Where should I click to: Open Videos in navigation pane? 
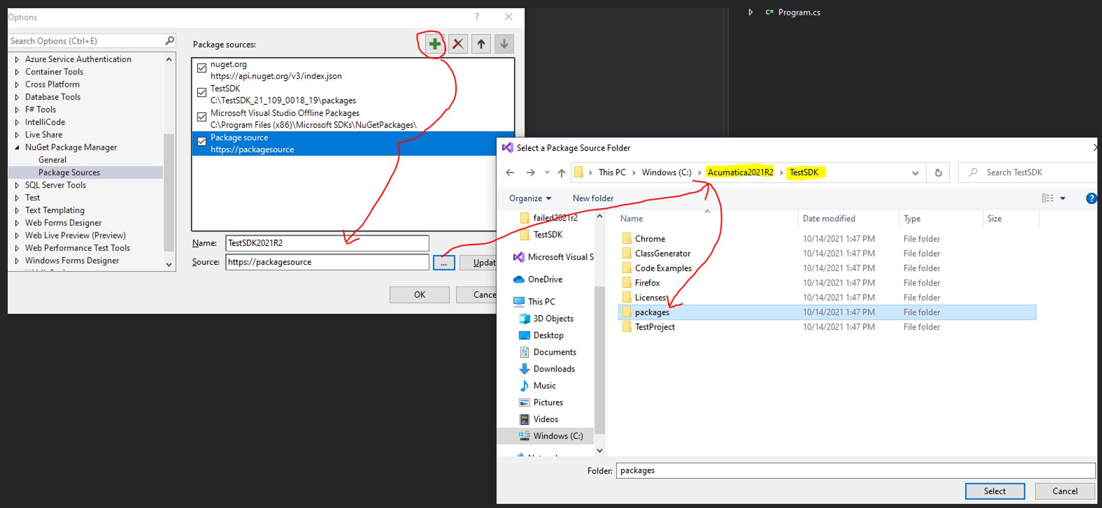pyautogui.click(x=538, y=419)
